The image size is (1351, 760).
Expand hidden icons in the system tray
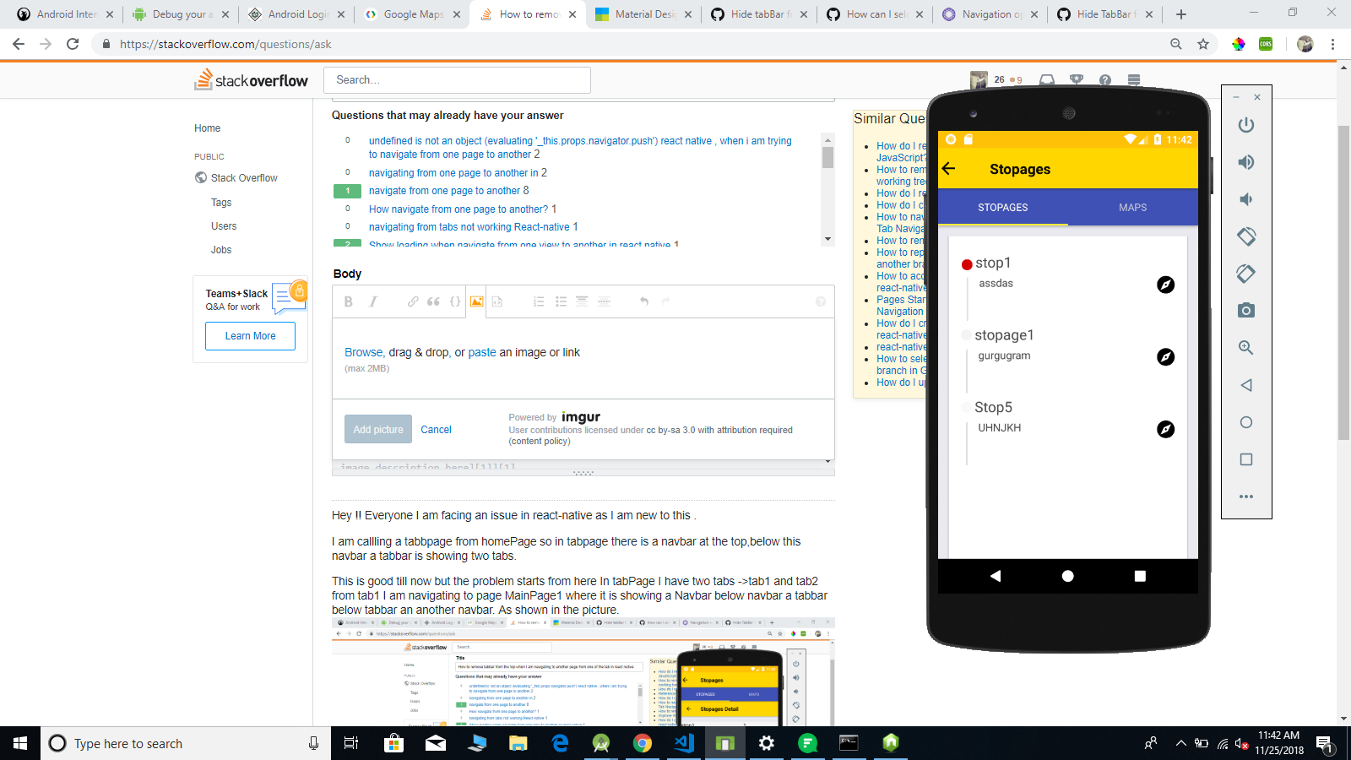pos(1181,743)
